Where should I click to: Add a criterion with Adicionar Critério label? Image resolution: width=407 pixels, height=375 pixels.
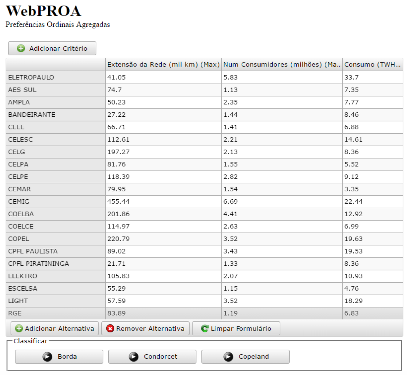coord(58,48)
